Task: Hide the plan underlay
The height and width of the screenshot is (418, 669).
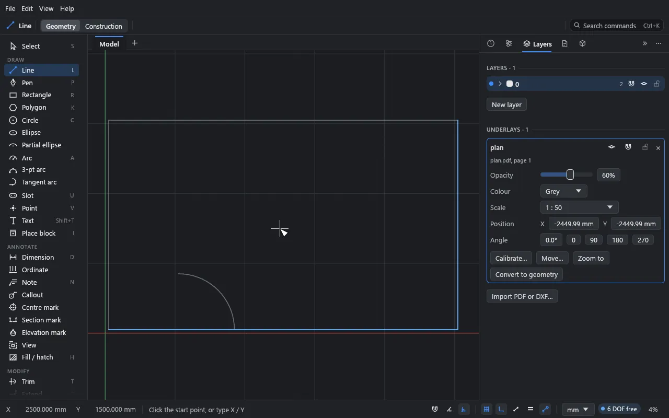Action: (x=612, y=147)
